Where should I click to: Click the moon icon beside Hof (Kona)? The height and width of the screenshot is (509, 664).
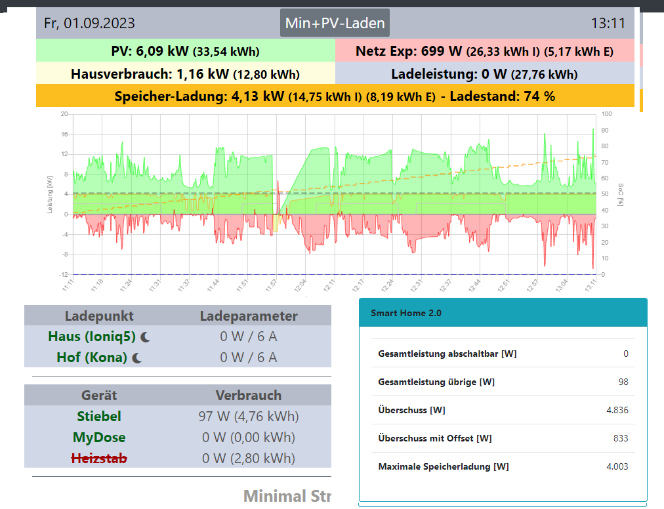pyautogui.click(x=137, y=357)
